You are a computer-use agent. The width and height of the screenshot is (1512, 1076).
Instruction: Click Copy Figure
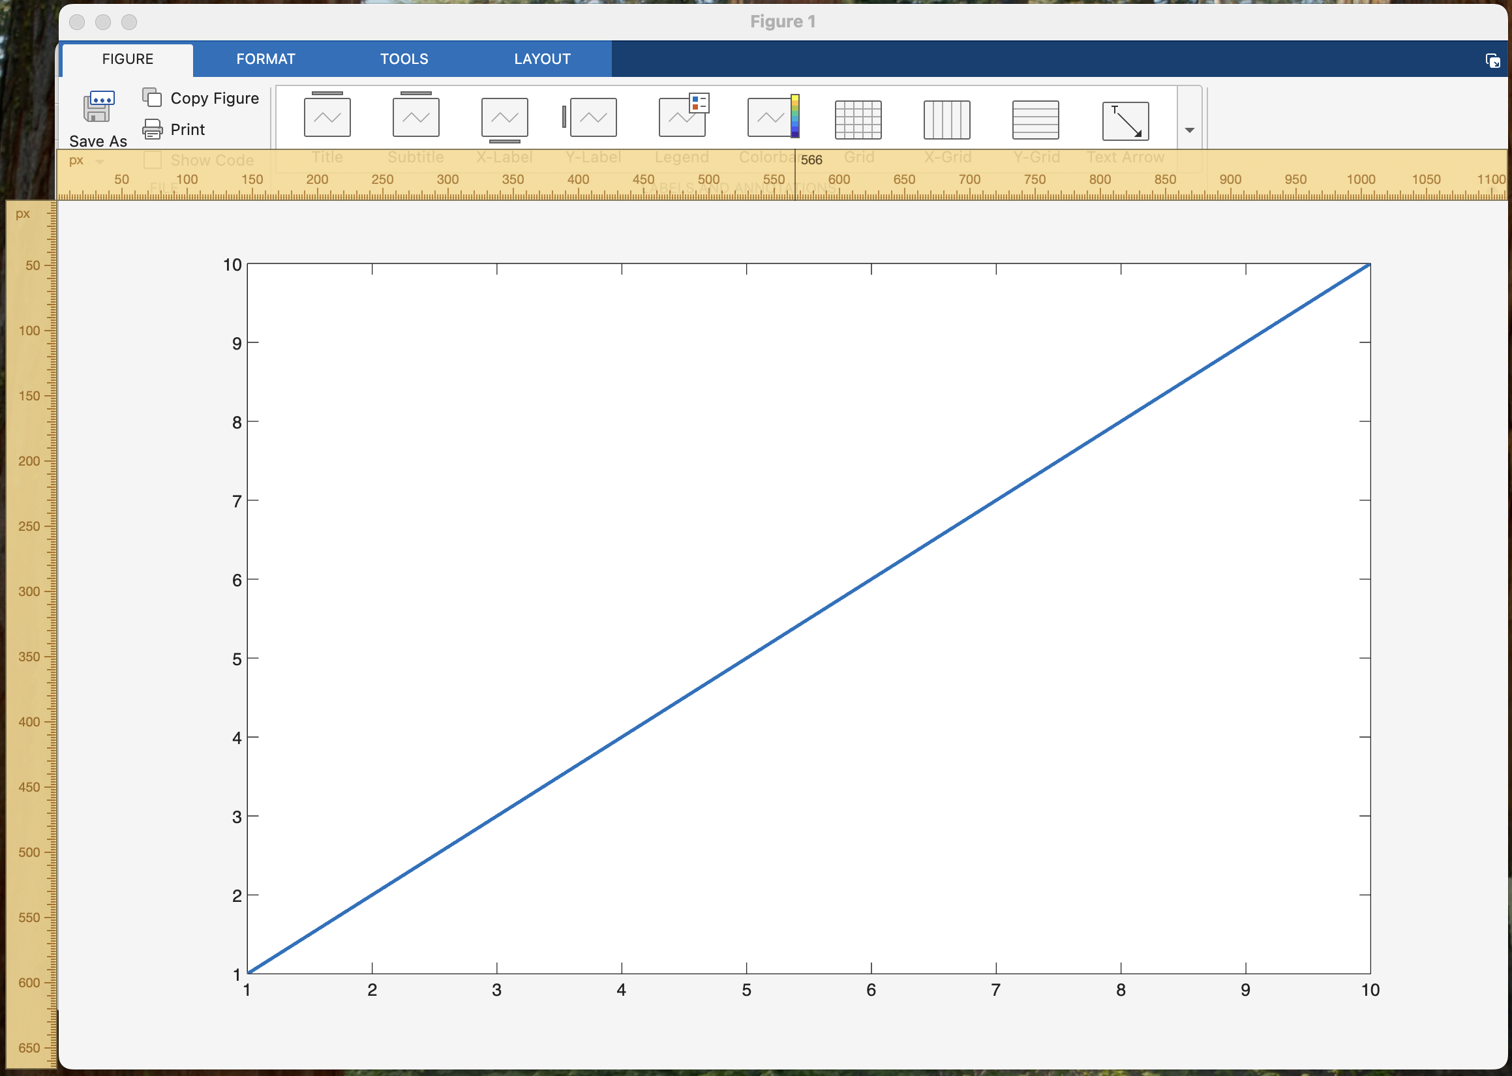tap(202, 98)
